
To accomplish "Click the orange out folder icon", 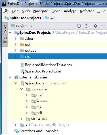I will point(22,45).
